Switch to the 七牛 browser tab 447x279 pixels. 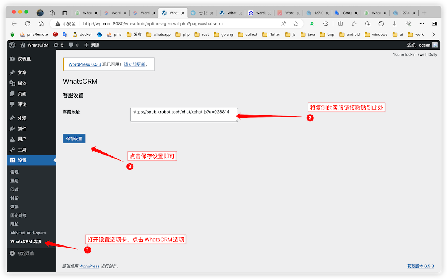(202, 13)
